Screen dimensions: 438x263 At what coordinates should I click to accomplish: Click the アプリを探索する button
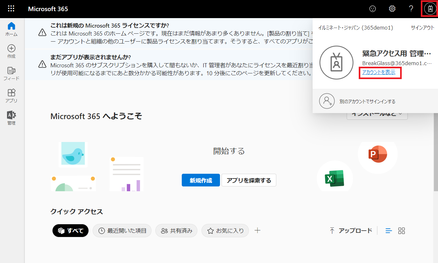pos(249,180)
